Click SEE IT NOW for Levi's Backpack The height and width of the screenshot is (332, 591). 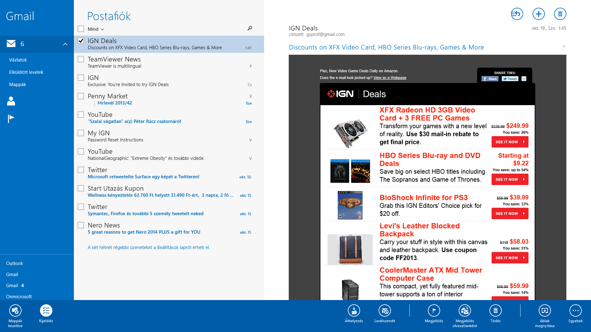(x=510, y=258)
